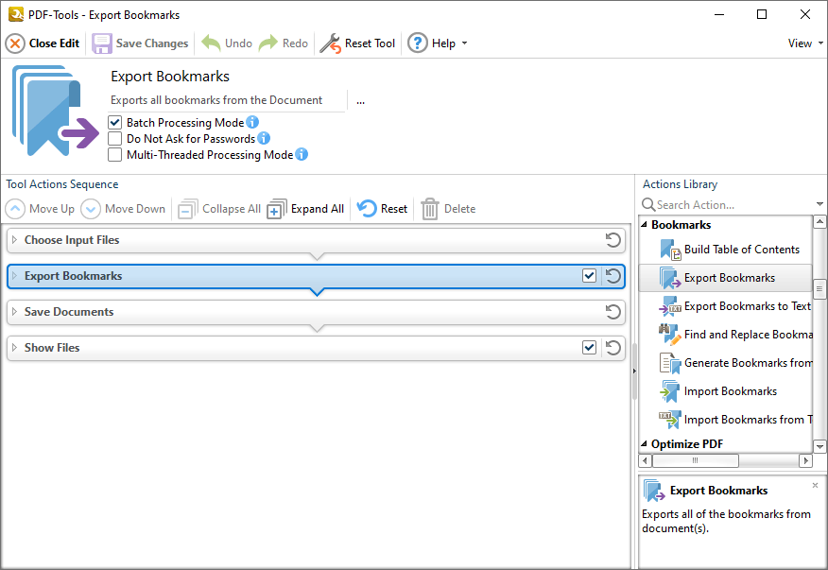Image resolution: width=828 pixels, height=570 pixels.
Task: Reset the Export Bookmarks step
Action: point(613,276)
